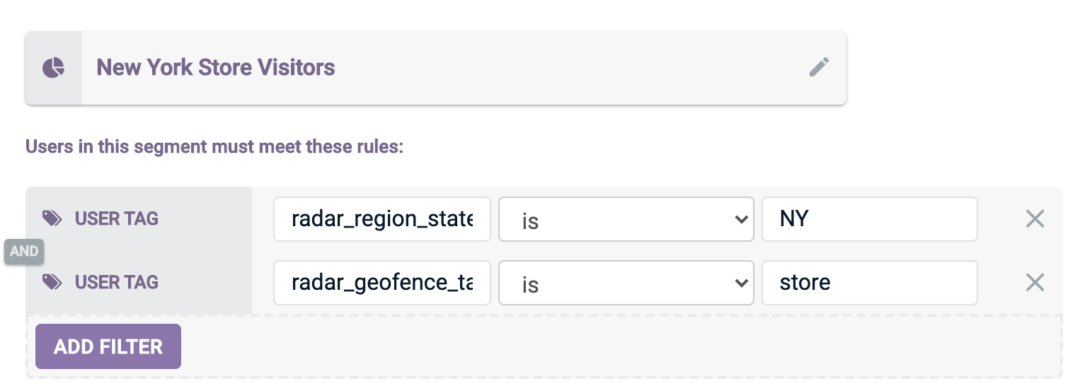Click the chevron arrow beside the NY value field
The image size is (1068, 386).
point(741,220)
